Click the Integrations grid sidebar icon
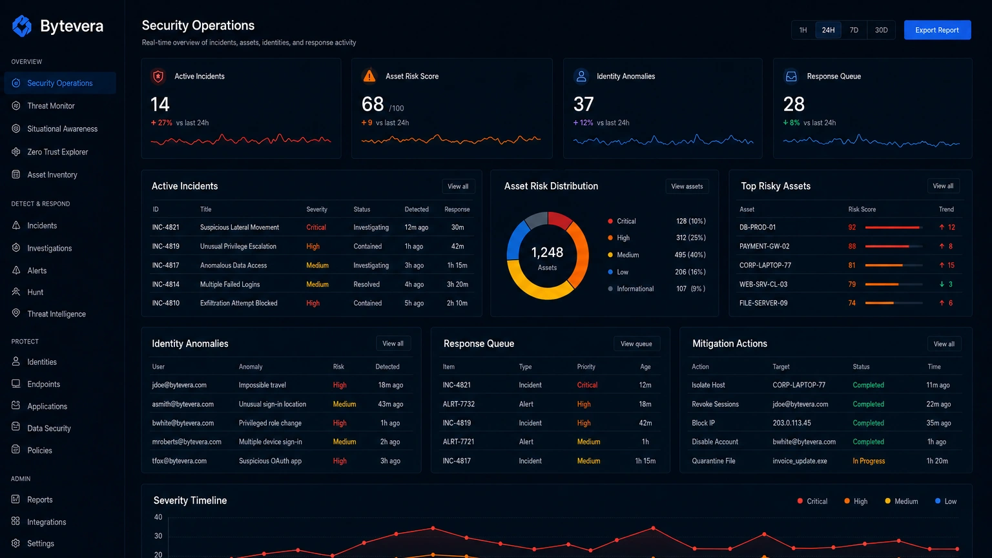The height and width of the screenshot is (558, 992). [16, 521]
